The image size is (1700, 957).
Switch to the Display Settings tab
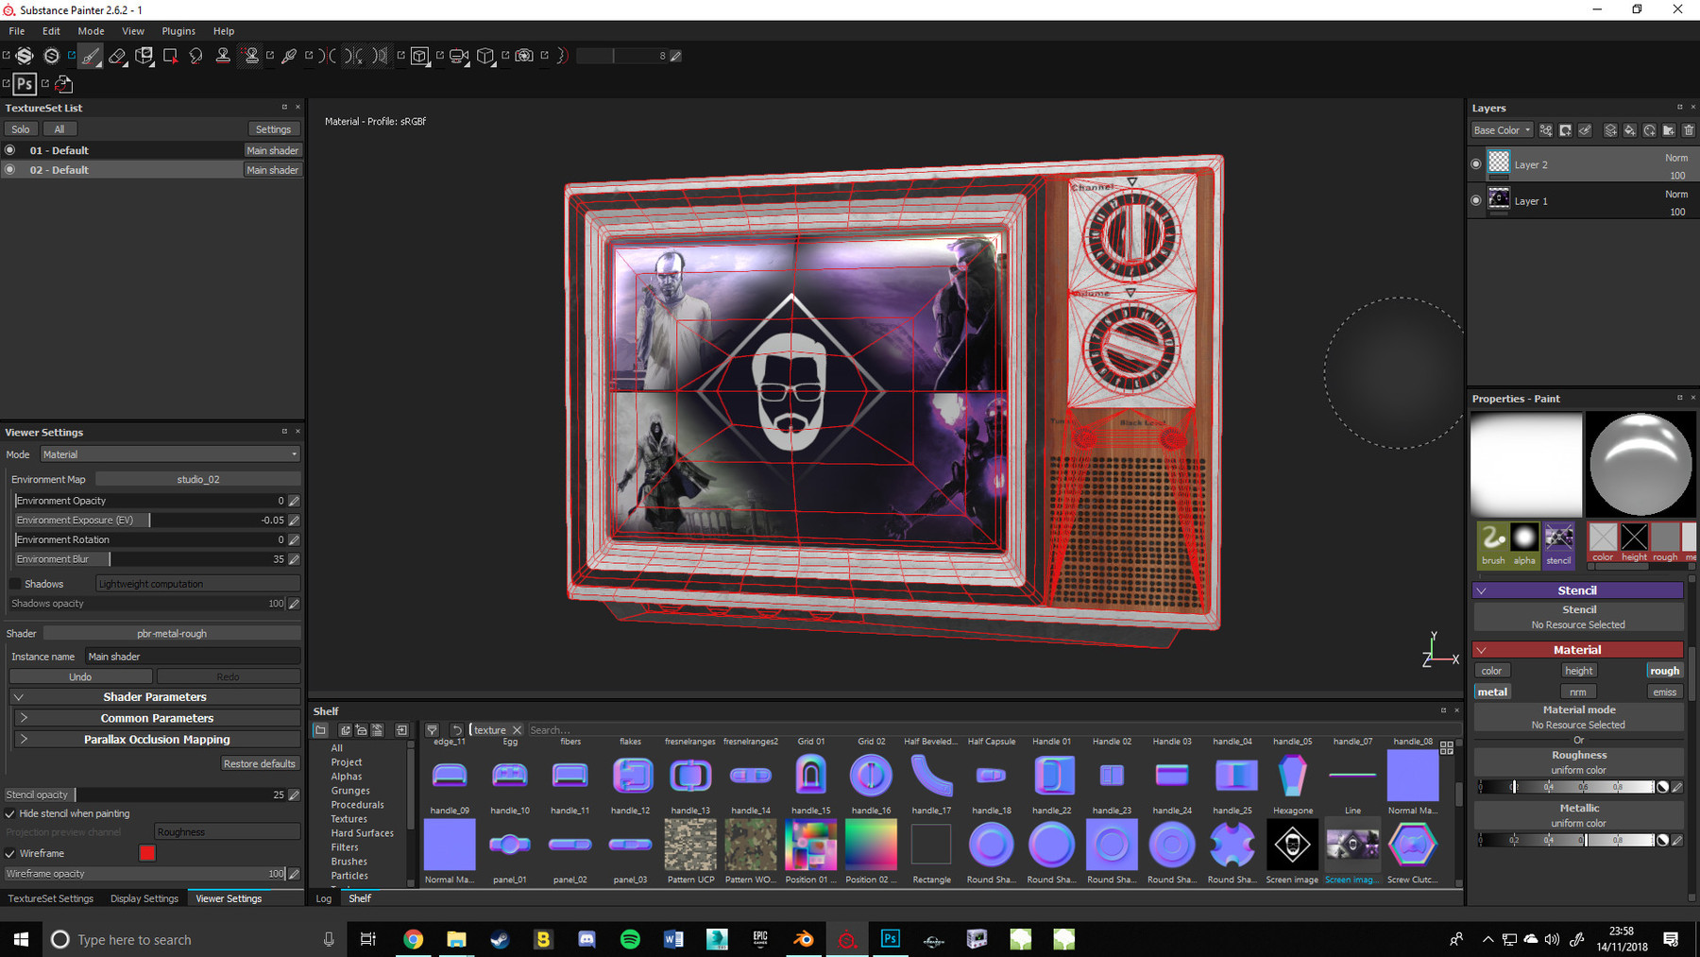click(144, 897)
